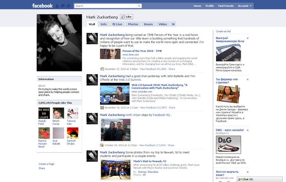The width and height of the screenshot is (286, 182).
Task: Go to Home in top bar
Action: point(197,6)
